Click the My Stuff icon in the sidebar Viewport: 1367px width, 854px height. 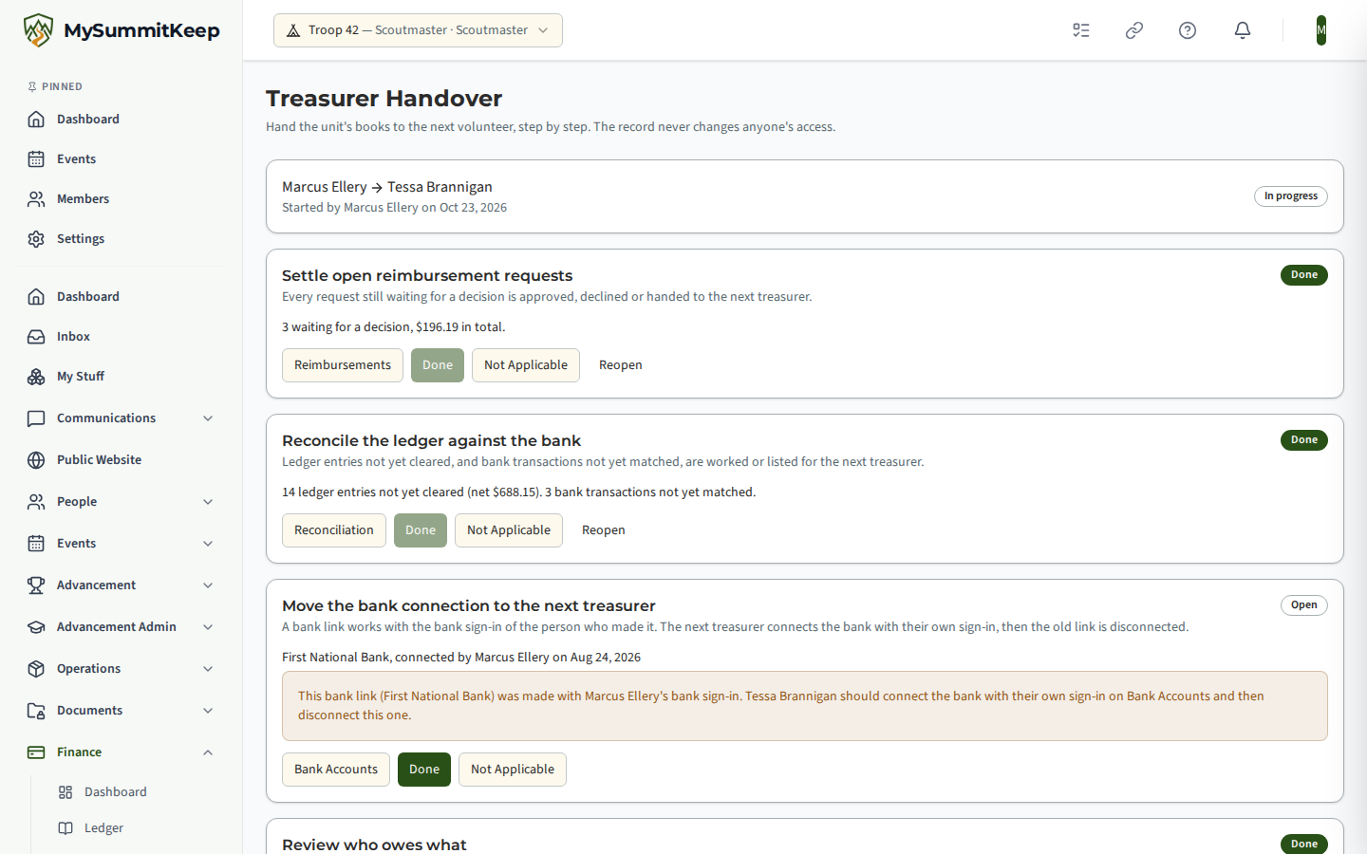coord(36,377)
